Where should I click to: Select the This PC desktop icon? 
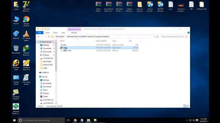16,20
